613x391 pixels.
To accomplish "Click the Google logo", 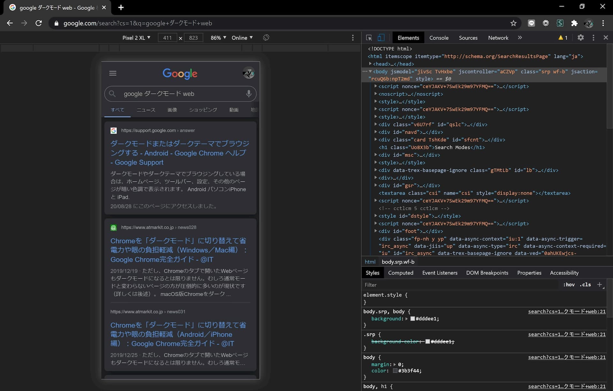I will pyautogui.click(x=180, y=74).
